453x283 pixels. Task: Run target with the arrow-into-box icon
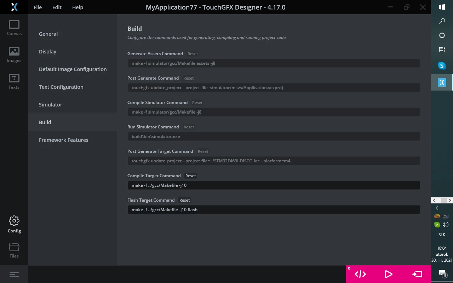pos(417,274)
